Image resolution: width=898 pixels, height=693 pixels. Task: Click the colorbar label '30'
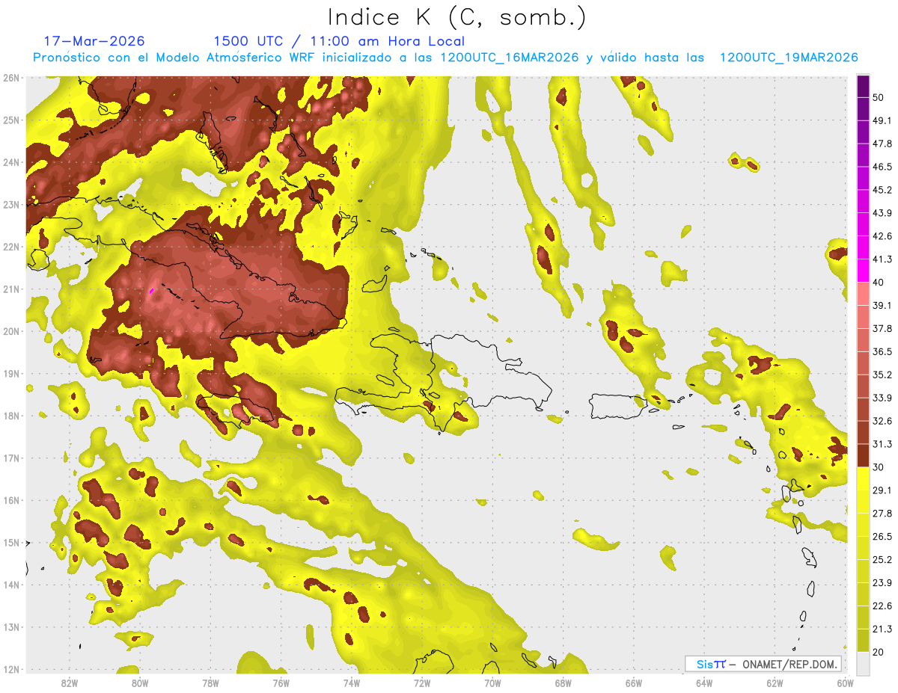tap(879, 467)
